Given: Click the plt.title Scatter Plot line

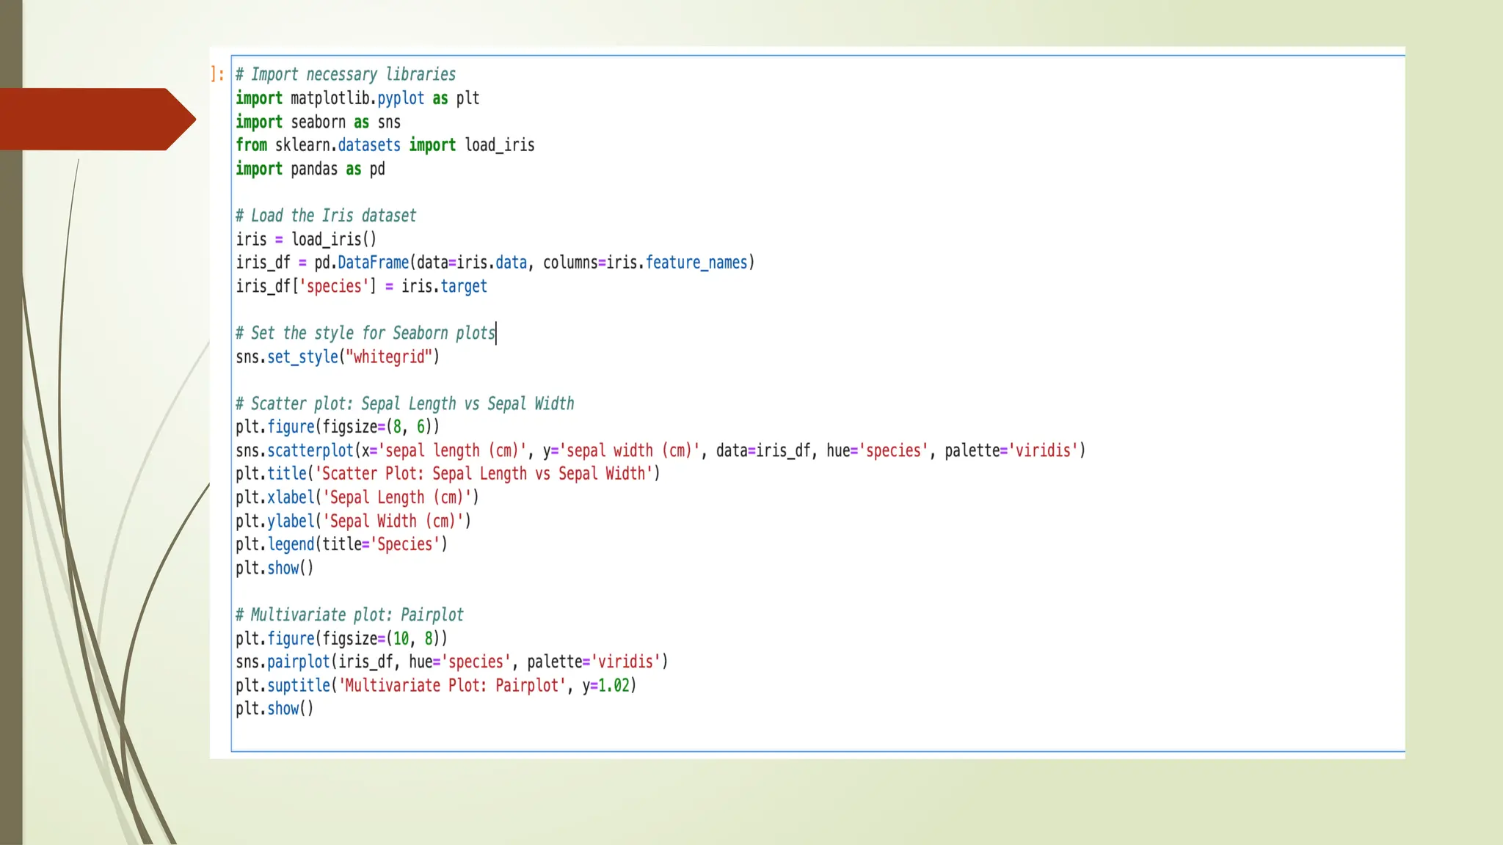Looking at the screenshot, I should [x=448, y=474].
